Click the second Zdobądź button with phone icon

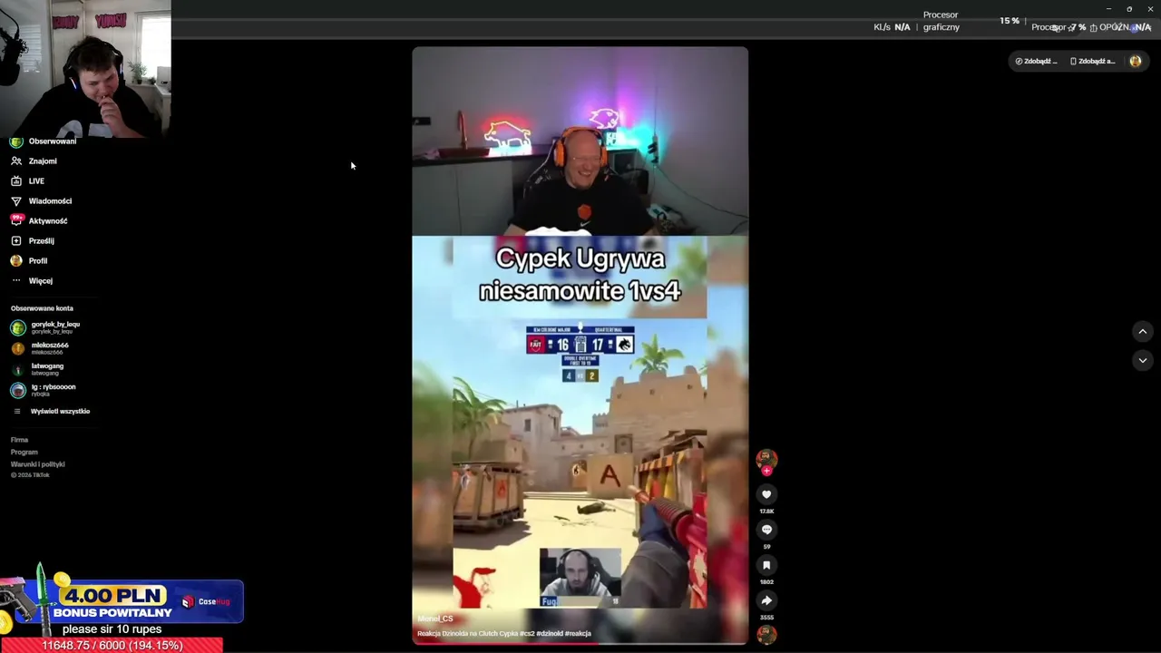[1093, 62]
